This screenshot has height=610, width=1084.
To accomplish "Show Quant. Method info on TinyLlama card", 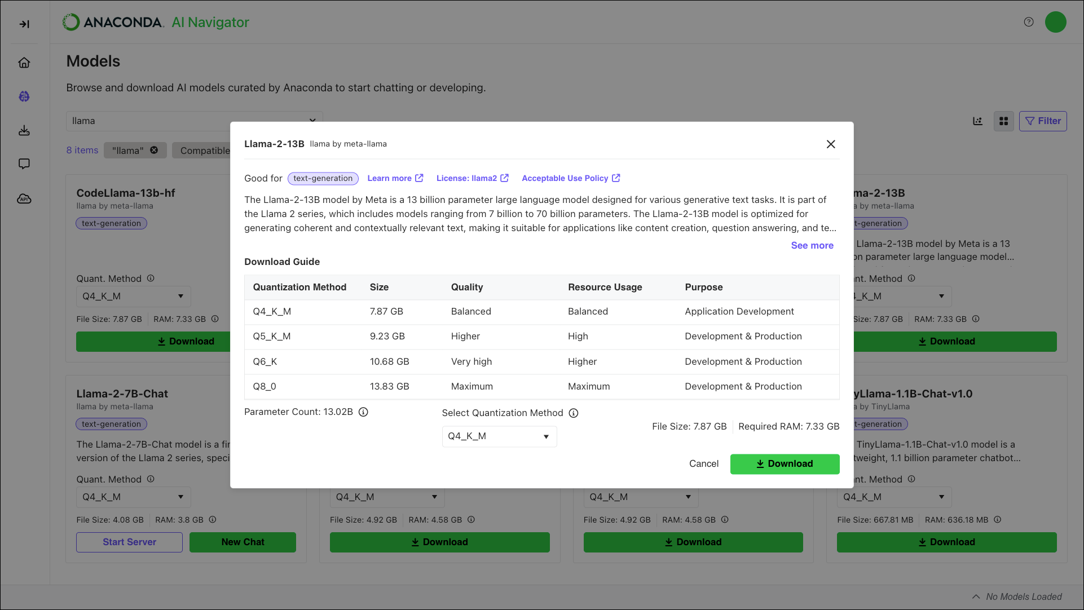I will point(911,479).
